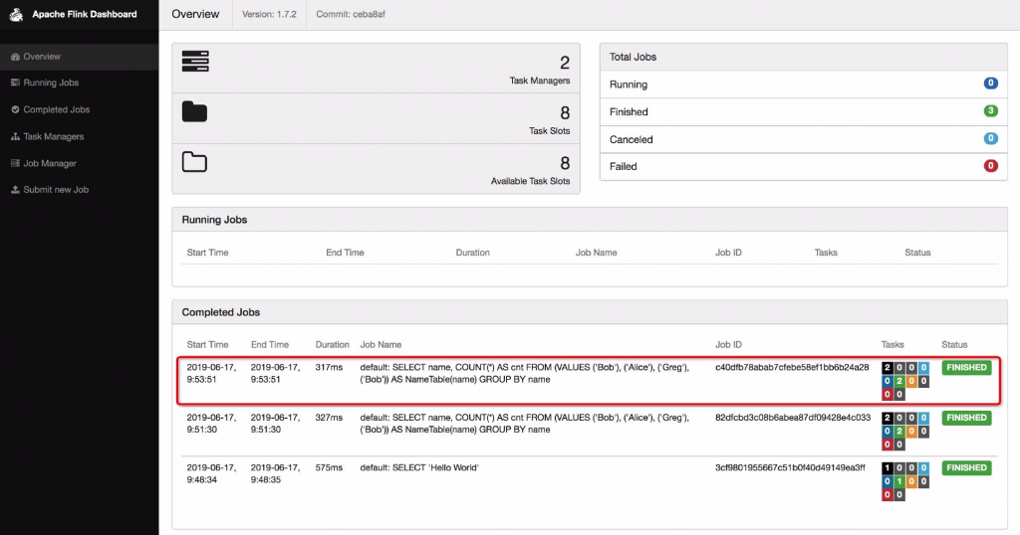
Task: Open the 'Hello World' completed job
Action: 419,468
